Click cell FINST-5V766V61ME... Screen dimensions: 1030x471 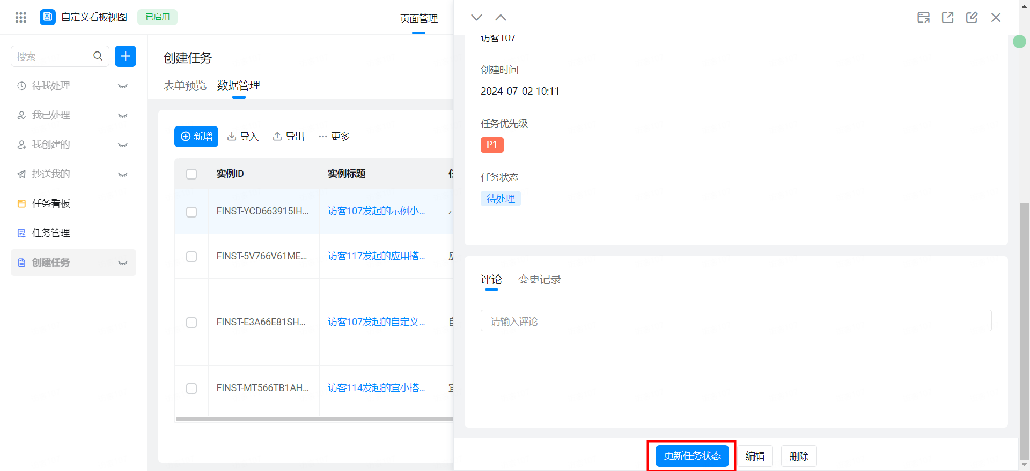pos(262,256)
